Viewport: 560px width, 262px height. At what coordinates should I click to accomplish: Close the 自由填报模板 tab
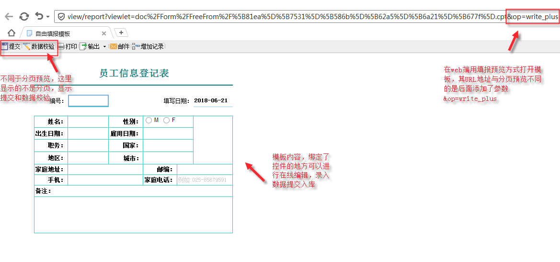point(104,33)
